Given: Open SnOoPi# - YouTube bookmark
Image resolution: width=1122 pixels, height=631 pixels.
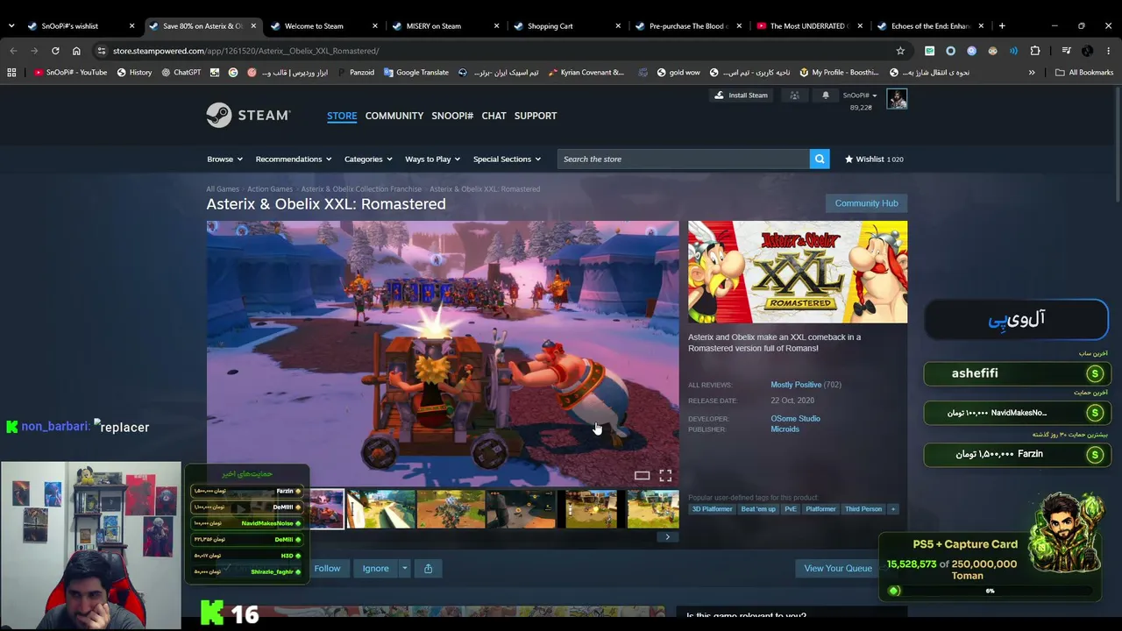Looking at the screenshot, I should click(70, 73).
